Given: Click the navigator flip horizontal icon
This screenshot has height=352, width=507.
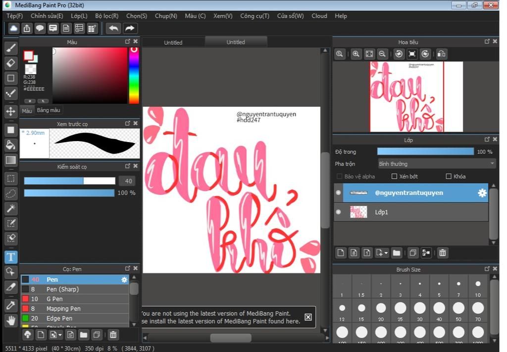Looking at the screenshot, I should click(441, 54).
